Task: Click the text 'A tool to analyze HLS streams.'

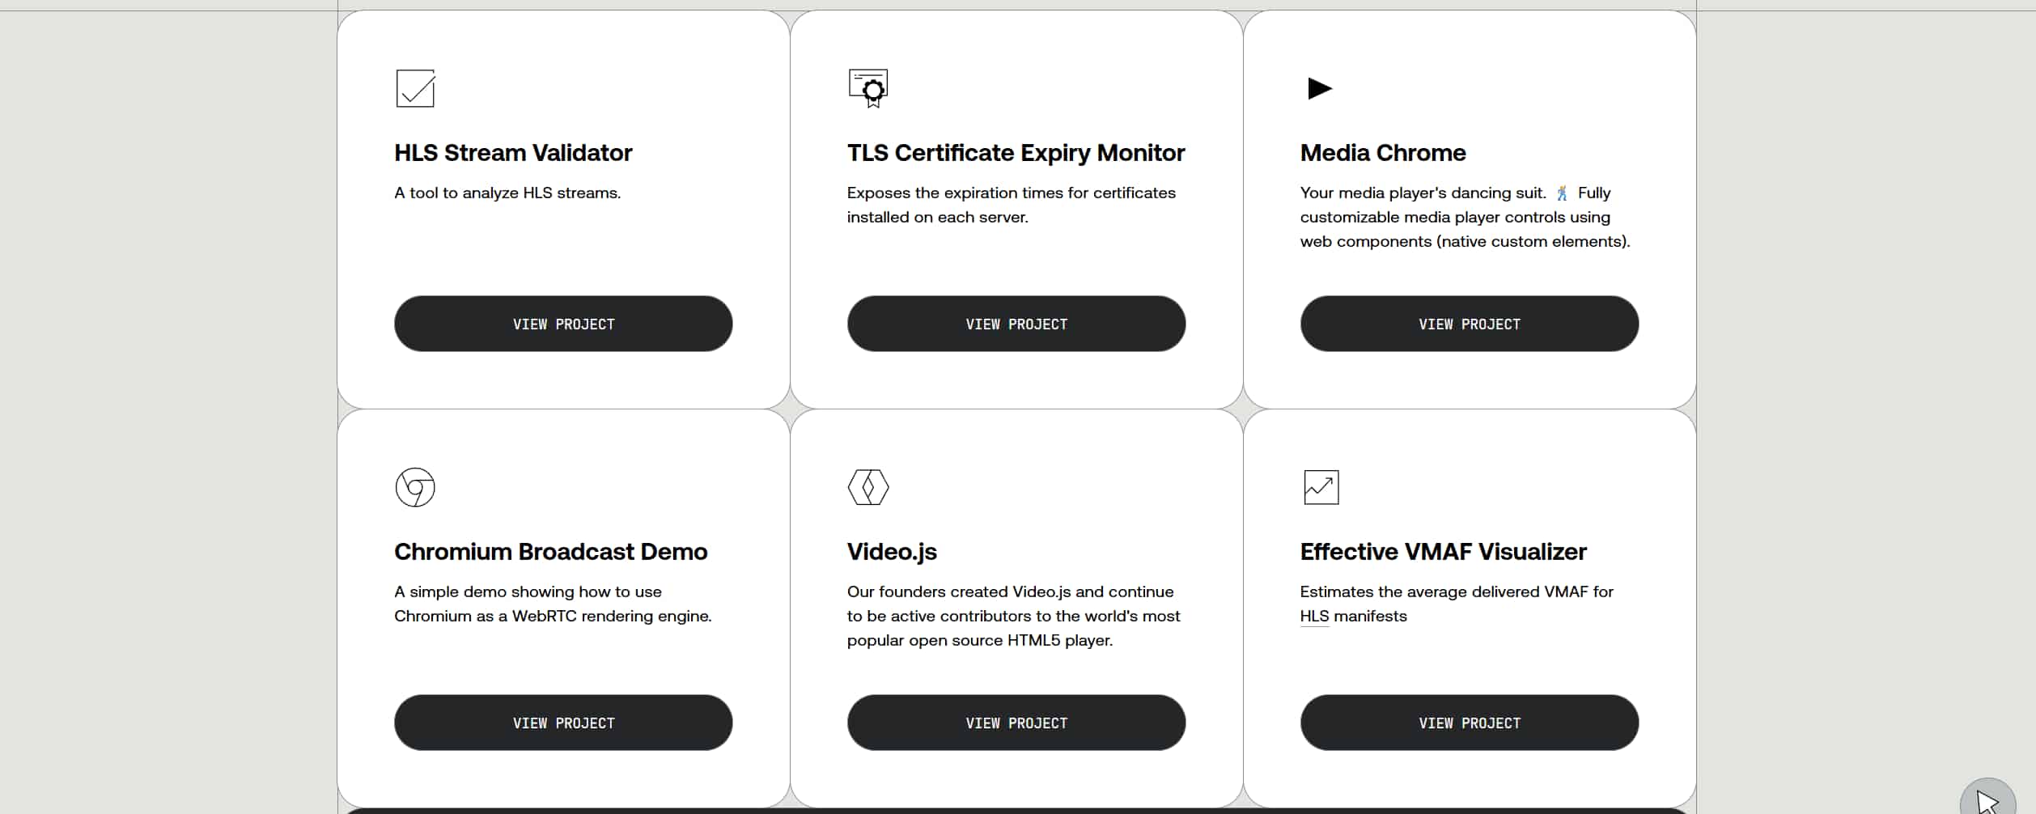Action: pos(507,193)
